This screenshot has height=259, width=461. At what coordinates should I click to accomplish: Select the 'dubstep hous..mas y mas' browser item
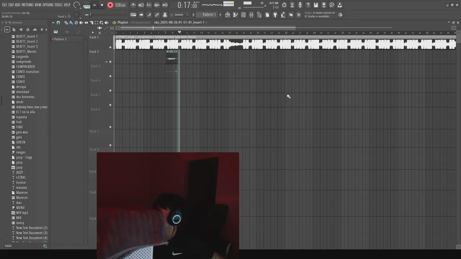(32, 107)
